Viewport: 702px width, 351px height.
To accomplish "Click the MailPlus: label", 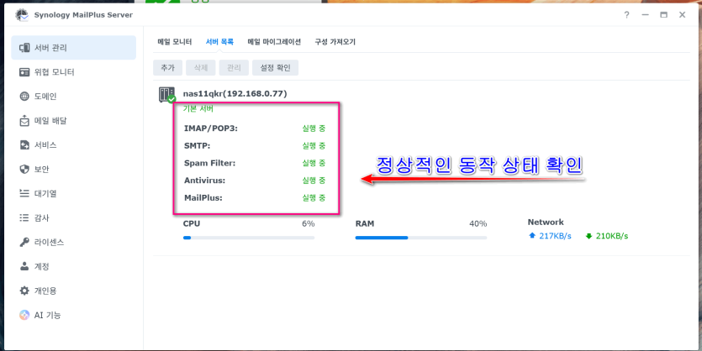I will 203,197.
